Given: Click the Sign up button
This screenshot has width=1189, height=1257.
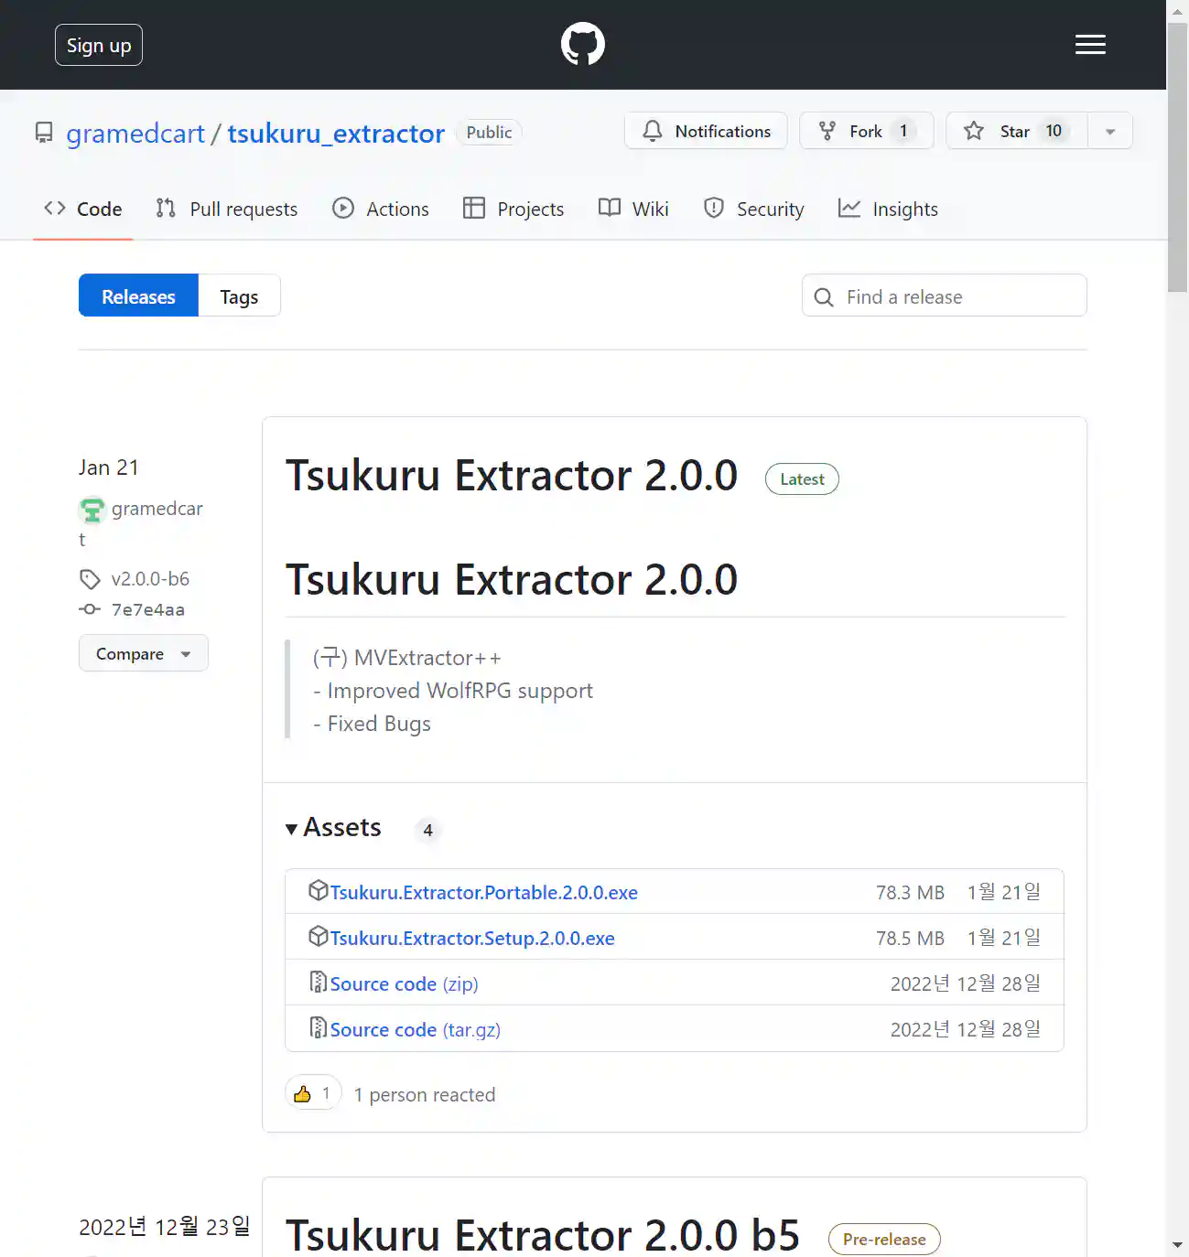Looking at the screenshot, I should tap(99, 45).
